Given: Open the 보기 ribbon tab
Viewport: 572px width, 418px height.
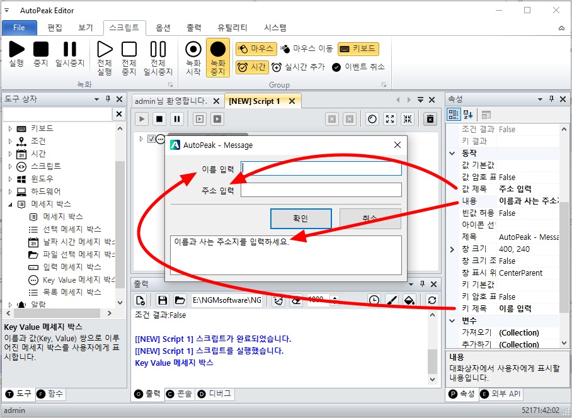Looking at the screenshot, I should pyautogui.click(x=86, y=28).
